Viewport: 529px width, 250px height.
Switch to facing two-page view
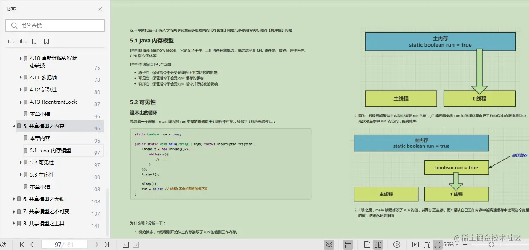(x=378, y=244)
